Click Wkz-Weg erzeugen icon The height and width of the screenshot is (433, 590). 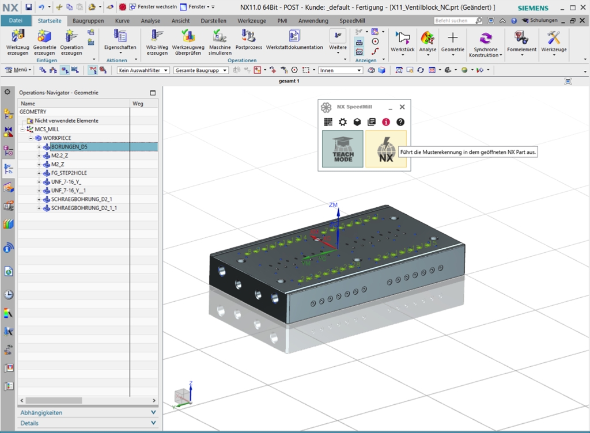pyautogui.click(x=157, y=36)
